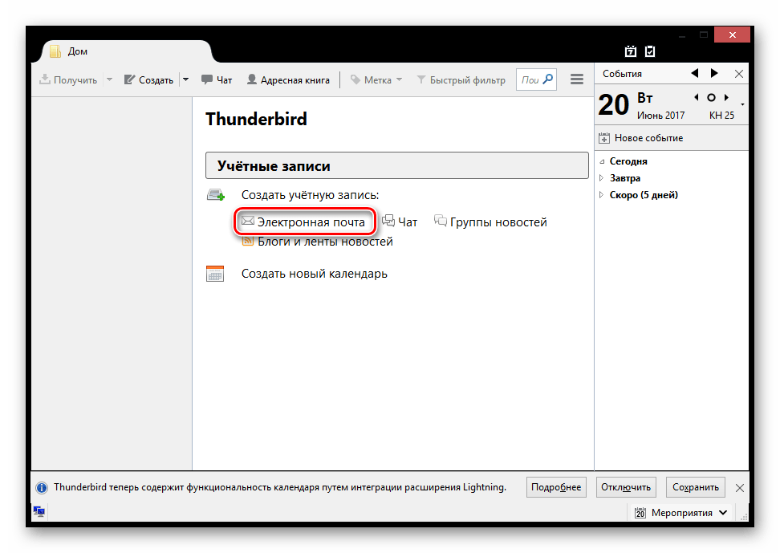
Task: Click the magnifier search icon
Action: [548, 79]
